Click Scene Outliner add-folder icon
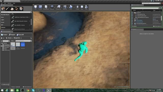This screenshot has height=92, width=163. [161, 8]
